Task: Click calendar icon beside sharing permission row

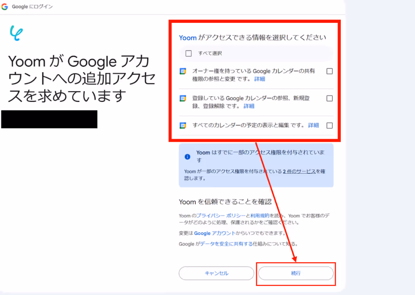Action: click(x=183, y=71)
